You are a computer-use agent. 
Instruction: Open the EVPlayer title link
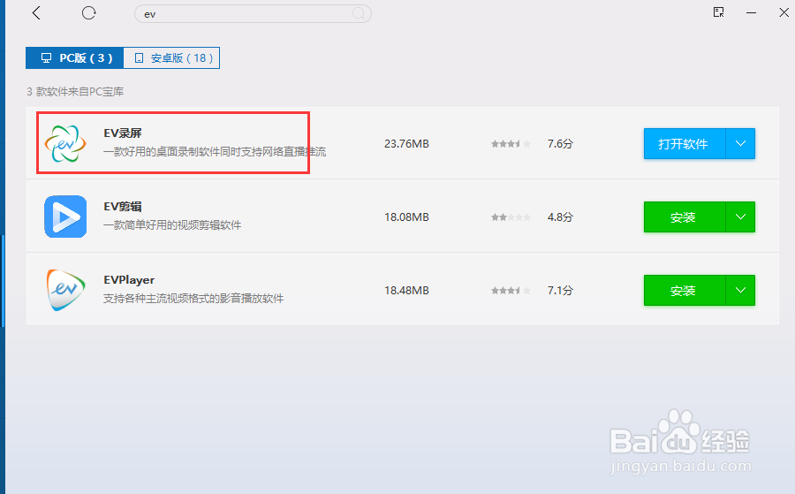pos(129,280)
